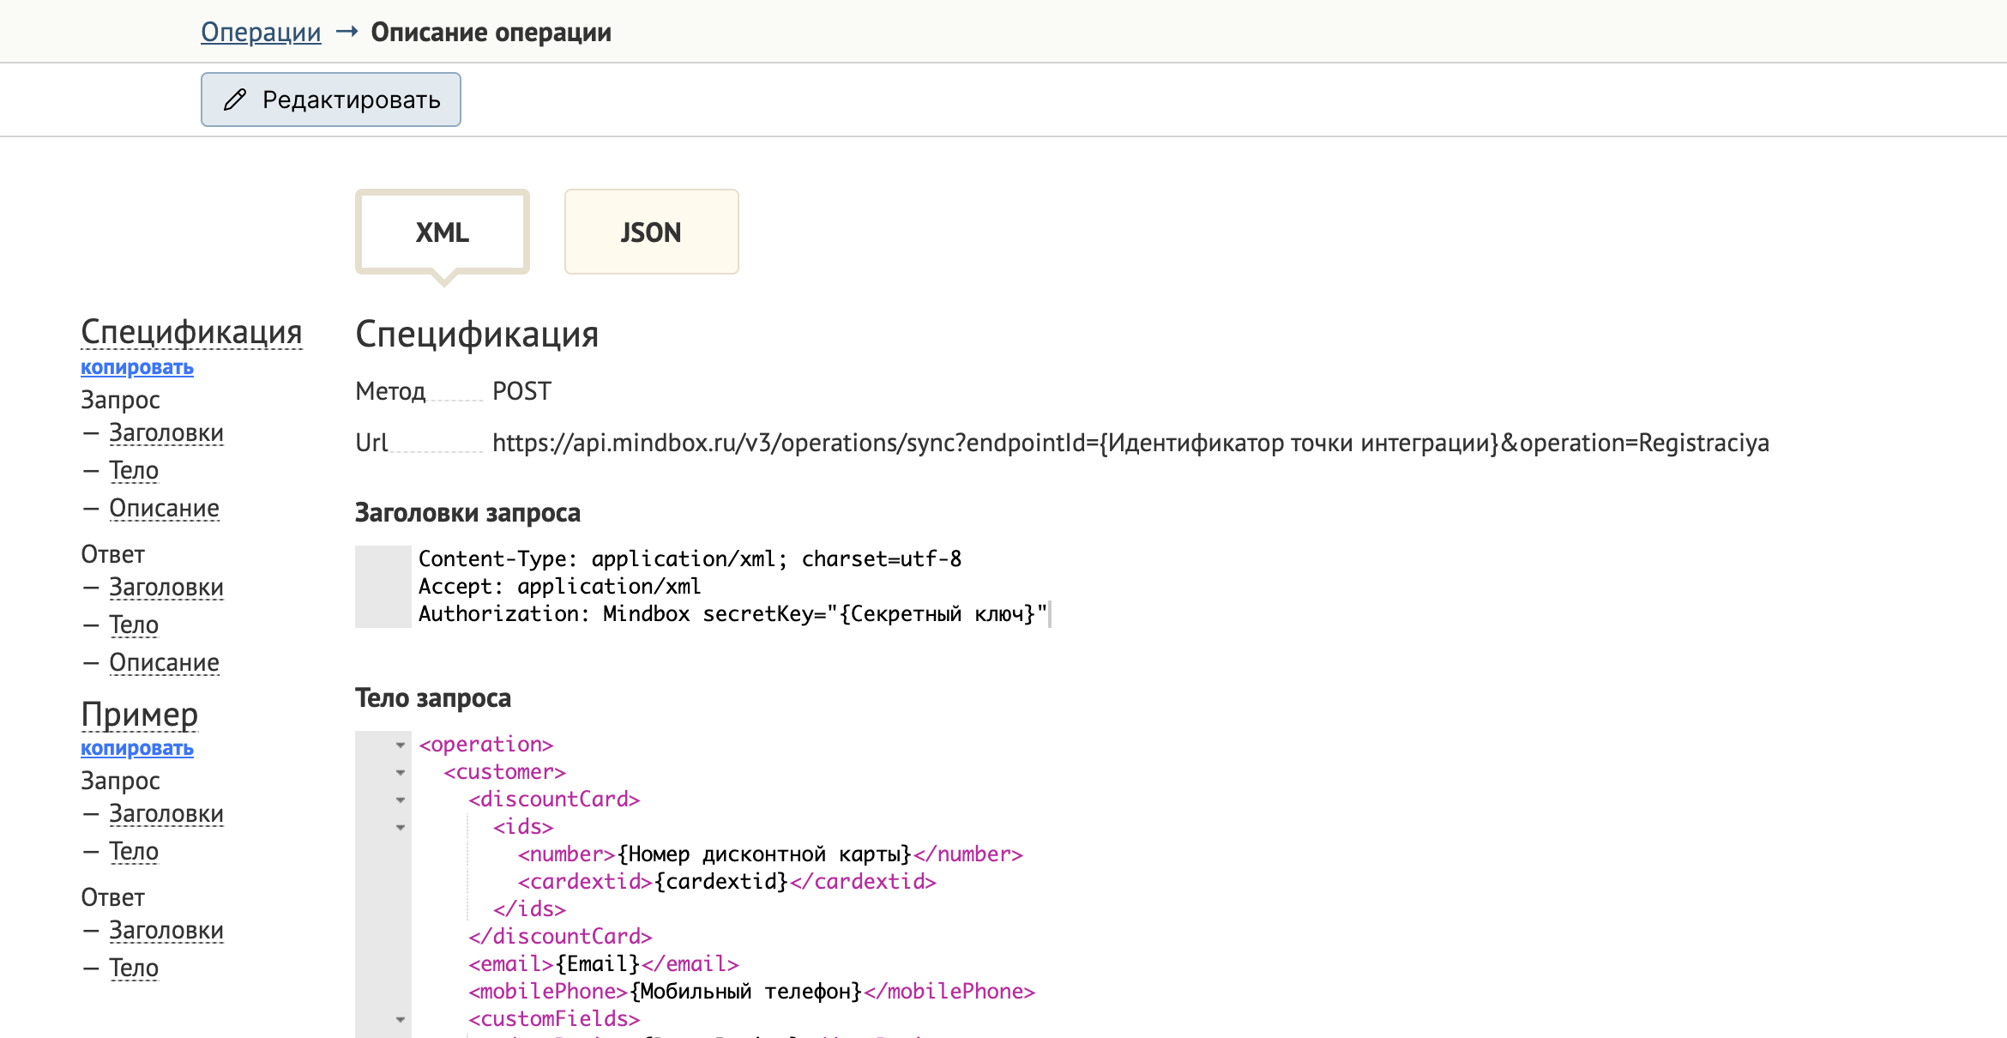
Task: Collapse the <discountCard> node fold arrow
Action: click(401, 800)
